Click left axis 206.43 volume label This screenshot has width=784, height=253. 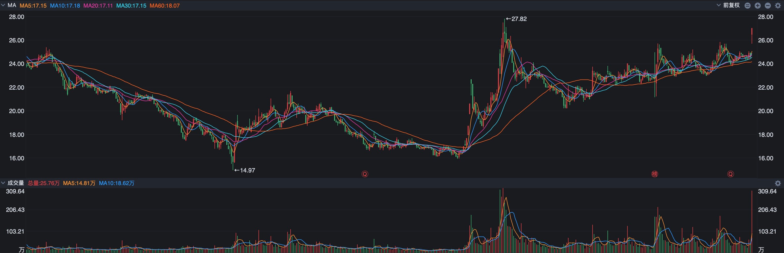[15, 210]
